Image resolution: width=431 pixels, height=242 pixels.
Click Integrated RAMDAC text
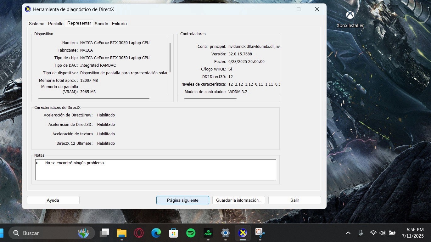point(98,65)
